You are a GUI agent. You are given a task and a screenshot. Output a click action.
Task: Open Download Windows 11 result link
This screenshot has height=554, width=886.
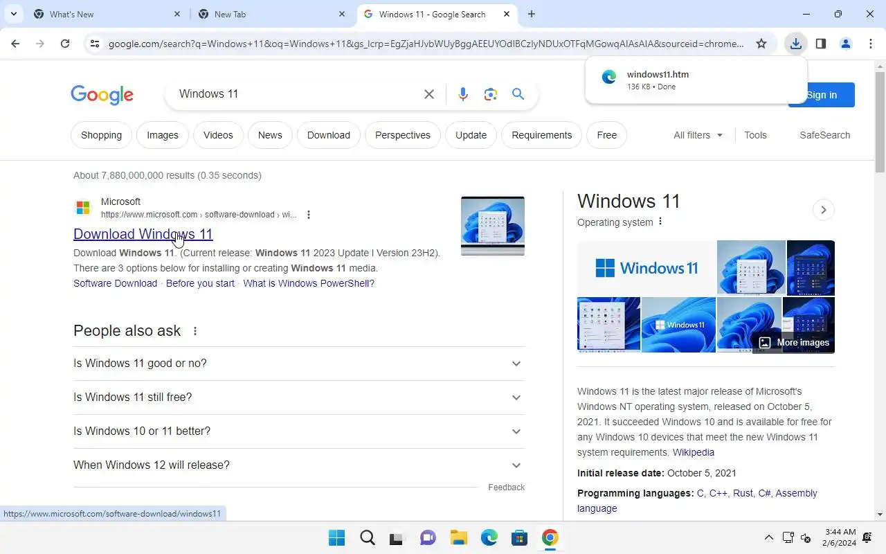(143, 234)
